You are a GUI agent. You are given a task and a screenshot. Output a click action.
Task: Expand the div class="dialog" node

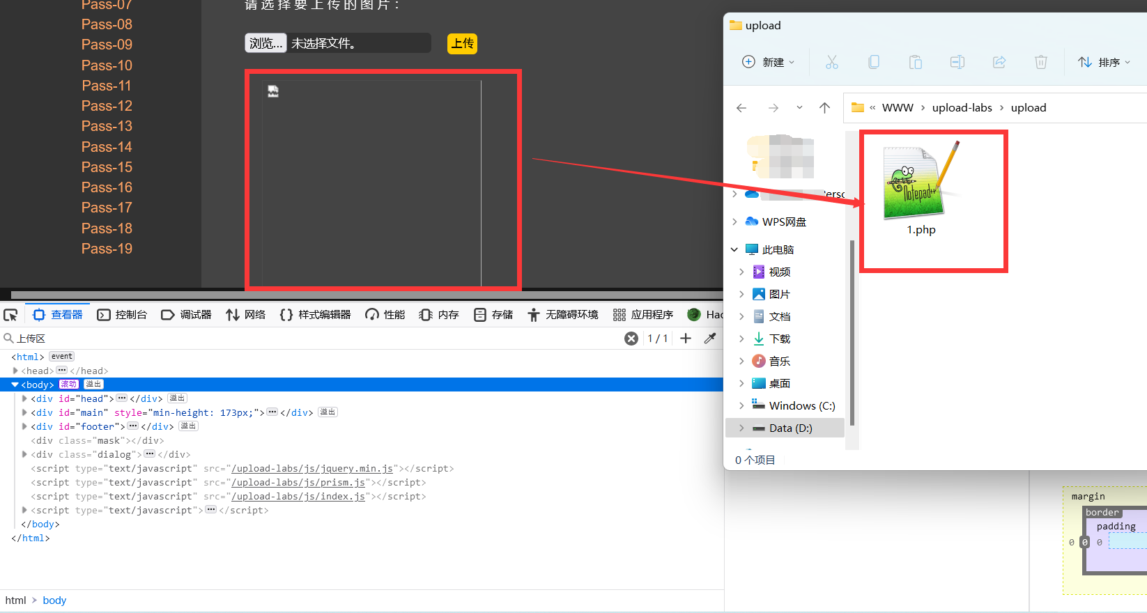[24, 454]
